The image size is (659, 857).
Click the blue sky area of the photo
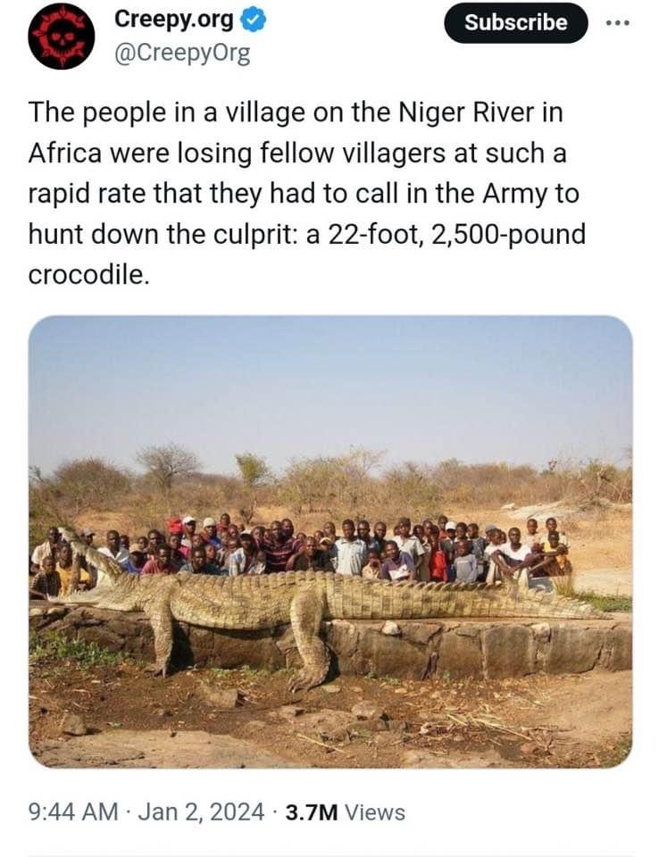[x=329, y=384]
